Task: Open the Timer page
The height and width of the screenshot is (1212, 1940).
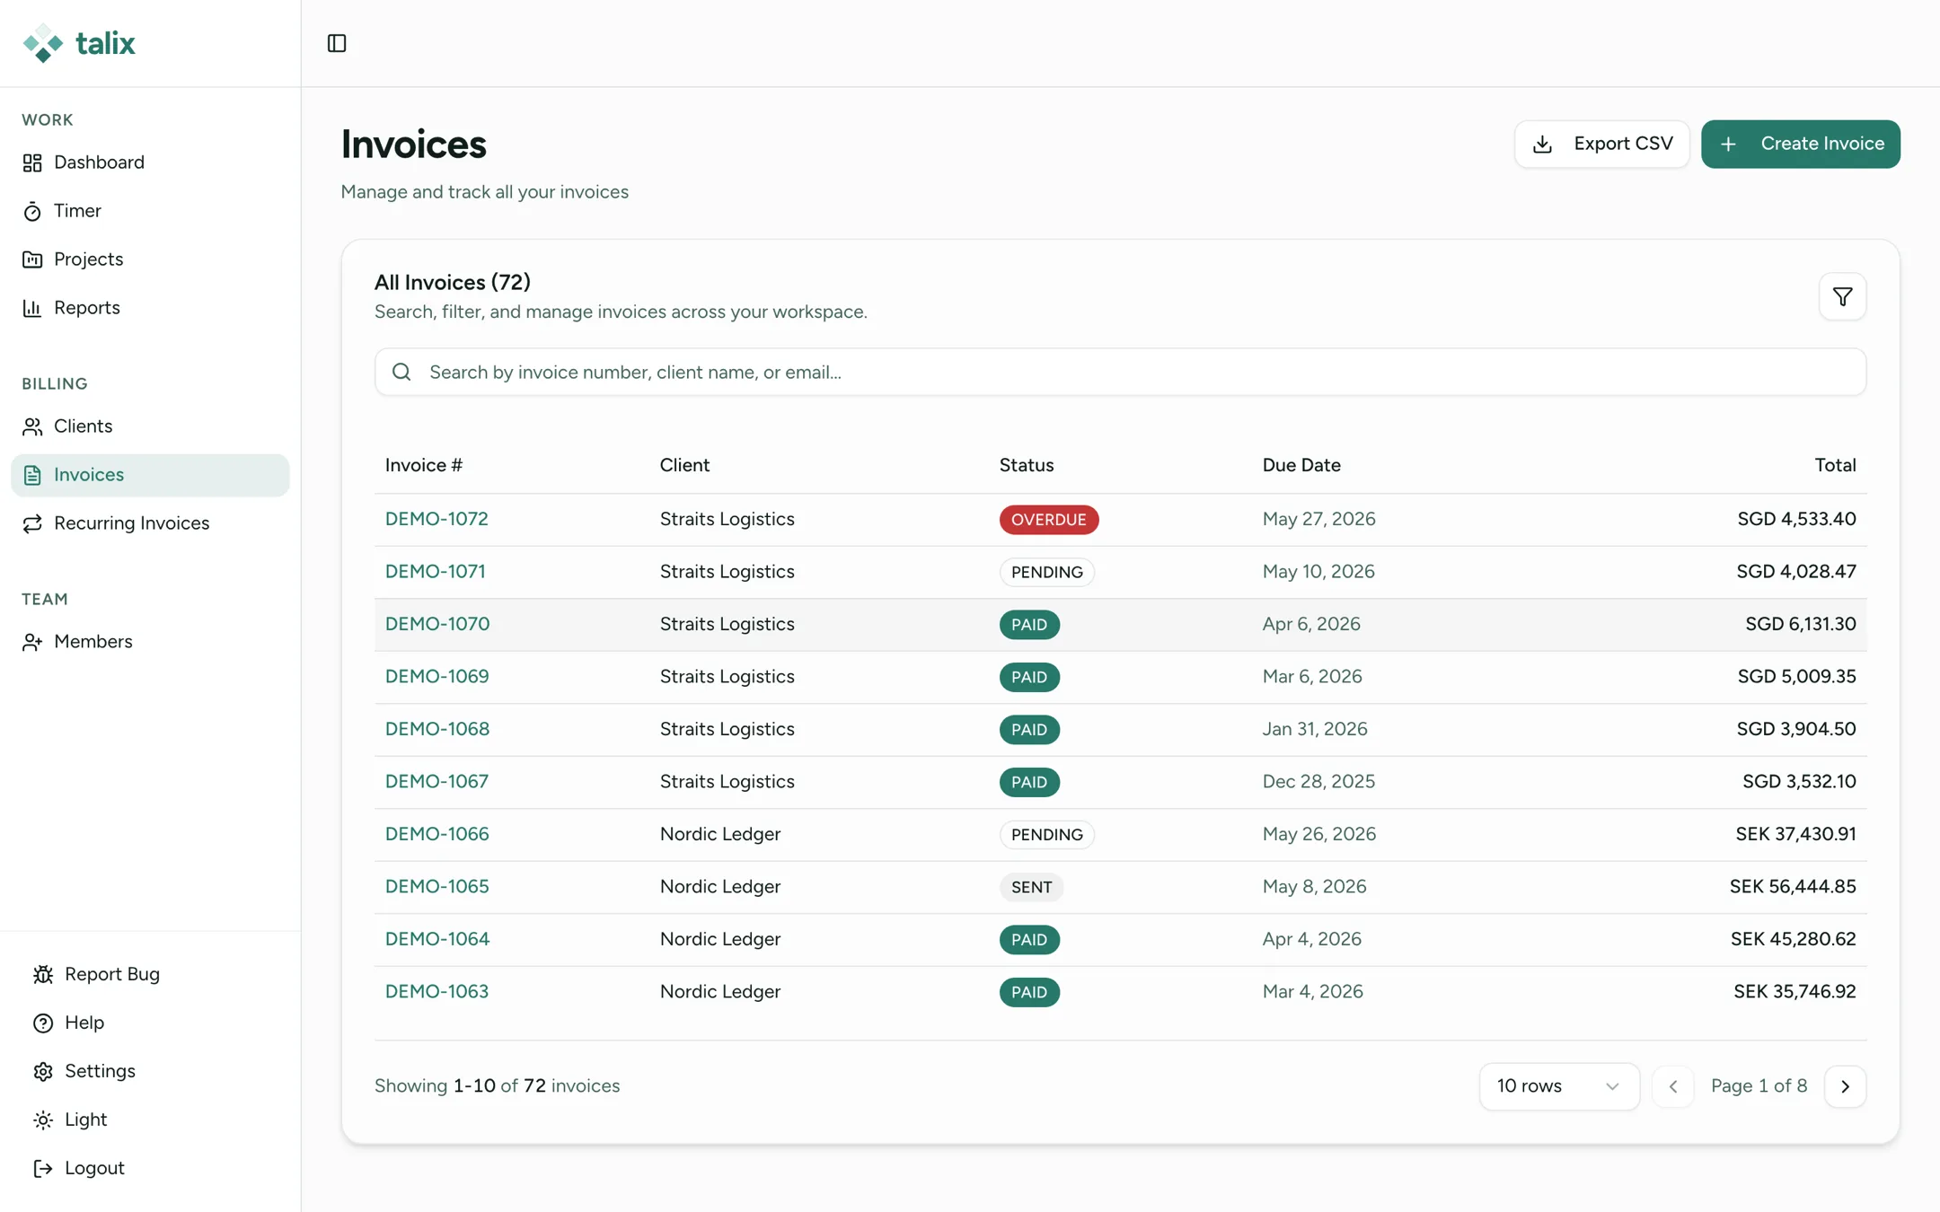Action: click(x=150, y=211)
